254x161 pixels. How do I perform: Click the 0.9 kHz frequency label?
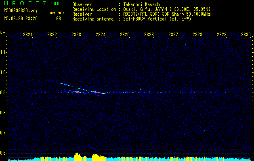point(4,93)
